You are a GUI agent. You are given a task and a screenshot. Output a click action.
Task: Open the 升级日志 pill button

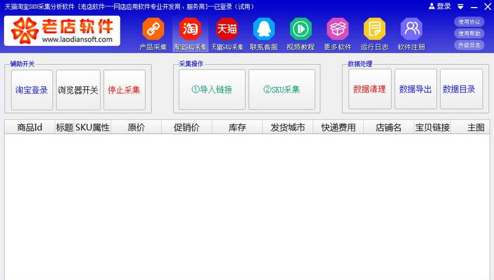469,45
